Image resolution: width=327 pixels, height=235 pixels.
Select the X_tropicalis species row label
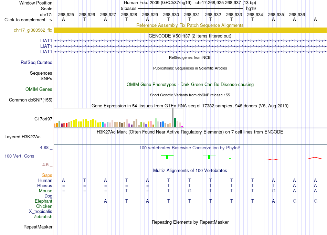[41, 212]
